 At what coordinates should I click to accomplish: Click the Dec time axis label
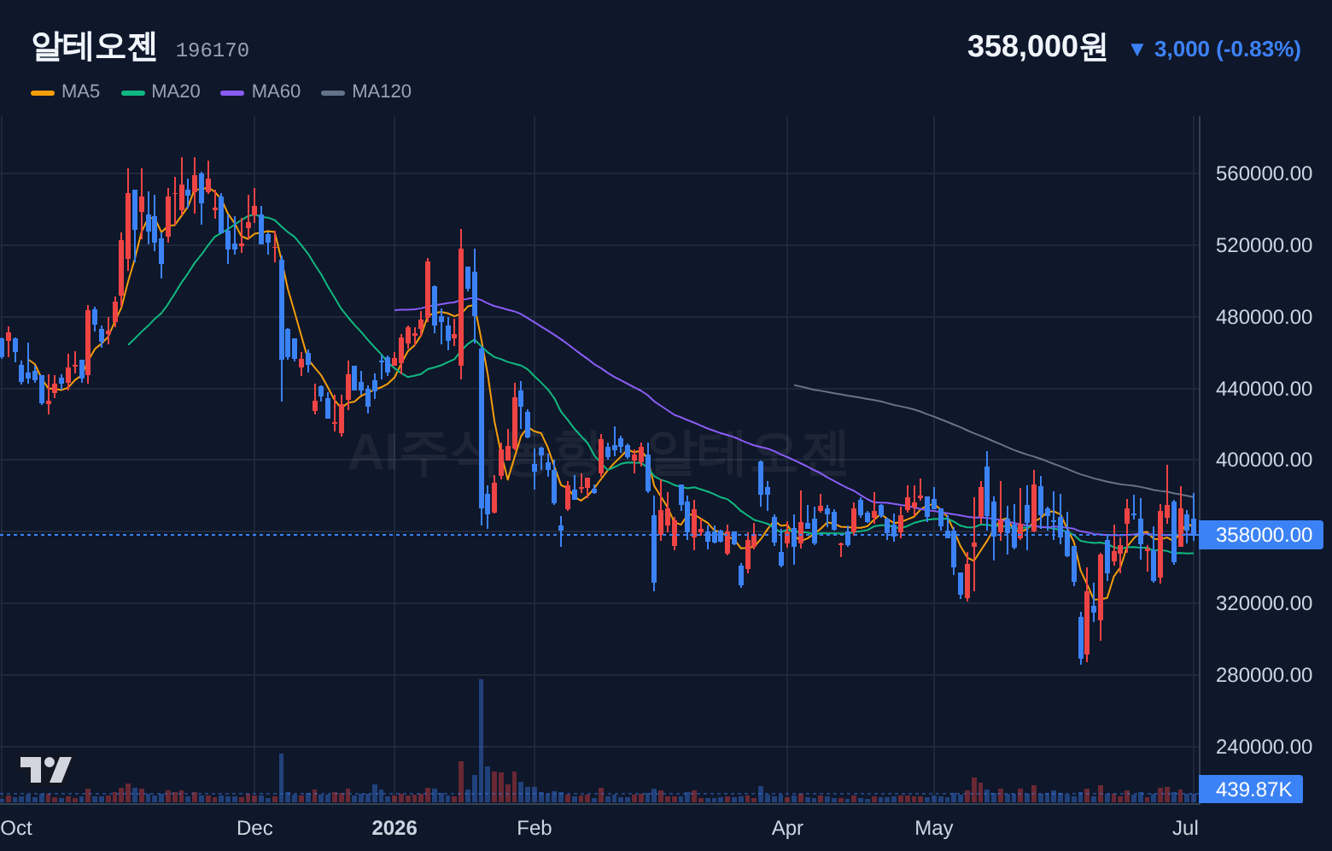point(254,828)
